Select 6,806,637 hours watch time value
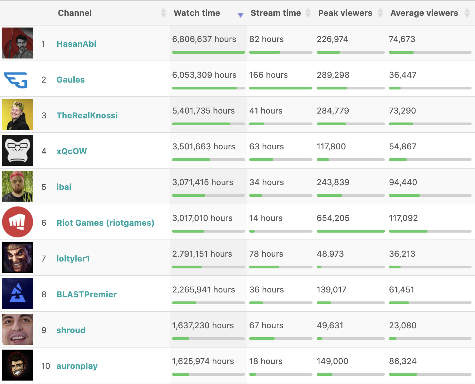Viewport: 475px width, 384px height. click(204, 39)
